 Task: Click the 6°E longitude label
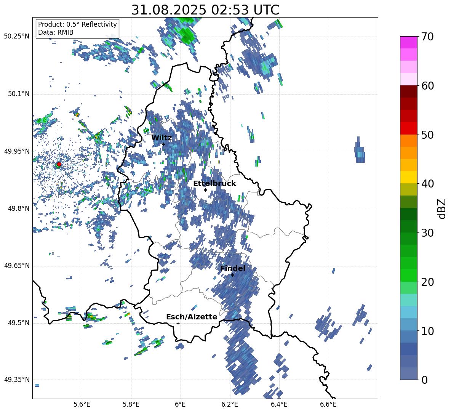[180, 404]
